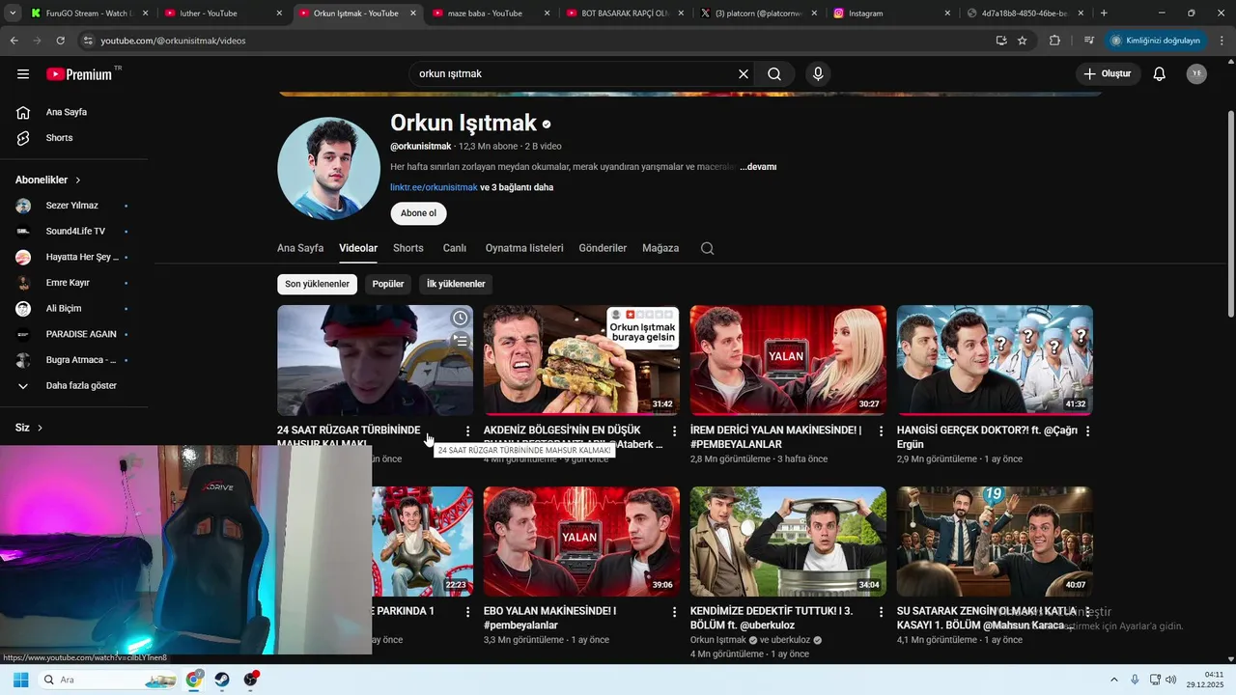Viewport: 1236px width, 695px height.
Task: Open options for EBO YALAN MAKİNESİNDE video
Action: pyautogui.click(x=675, y=612)
